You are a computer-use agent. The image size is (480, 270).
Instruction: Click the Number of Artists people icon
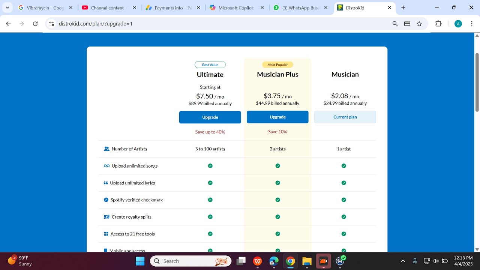(106, 149)
